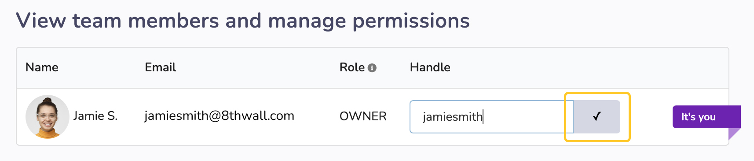Focus the jamiesmith handle input field
The image size is (754, 161).
pyautogui.click(x=491, y=117)
